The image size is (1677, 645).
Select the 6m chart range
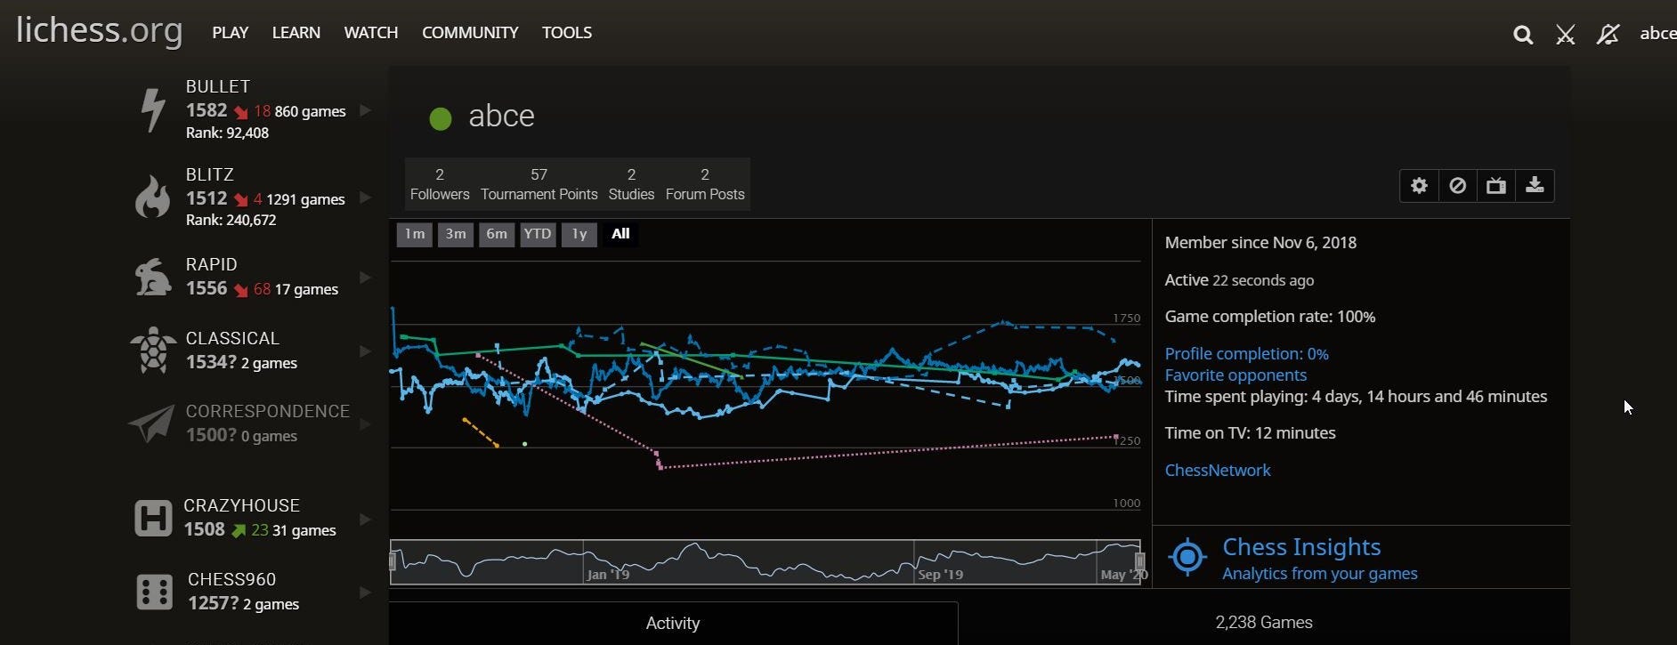coord(497,234)
